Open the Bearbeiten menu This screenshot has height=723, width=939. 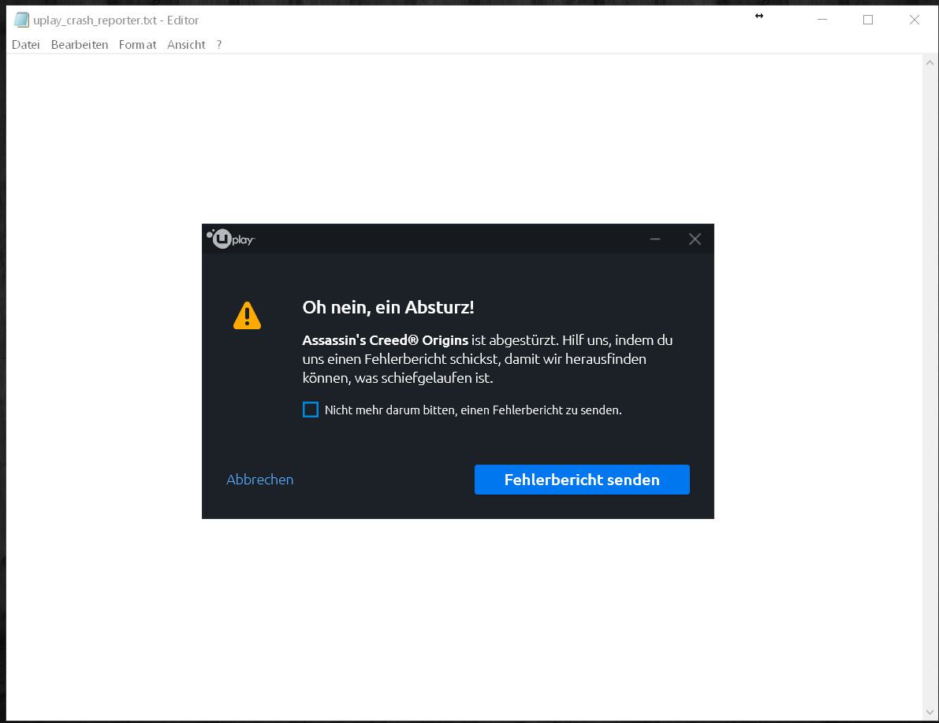point(80,45)
